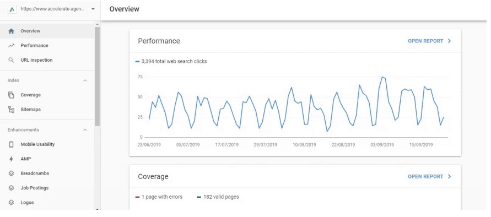This screenshot has width=491, height=217.
Task: Click the Logos layers icon
Action: pyautogui.click(x=11, y=203)
